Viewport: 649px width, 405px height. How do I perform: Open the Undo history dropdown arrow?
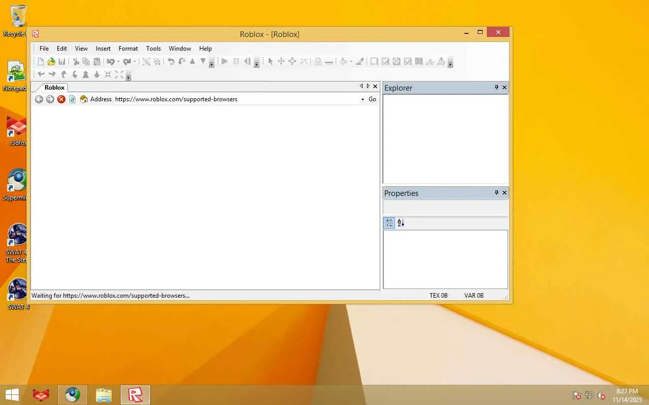pyautogui.click(x=118, y=62)
